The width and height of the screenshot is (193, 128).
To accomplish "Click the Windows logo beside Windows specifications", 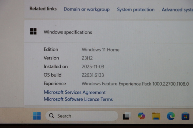I will pyautogui.click(x=33, y=31).
